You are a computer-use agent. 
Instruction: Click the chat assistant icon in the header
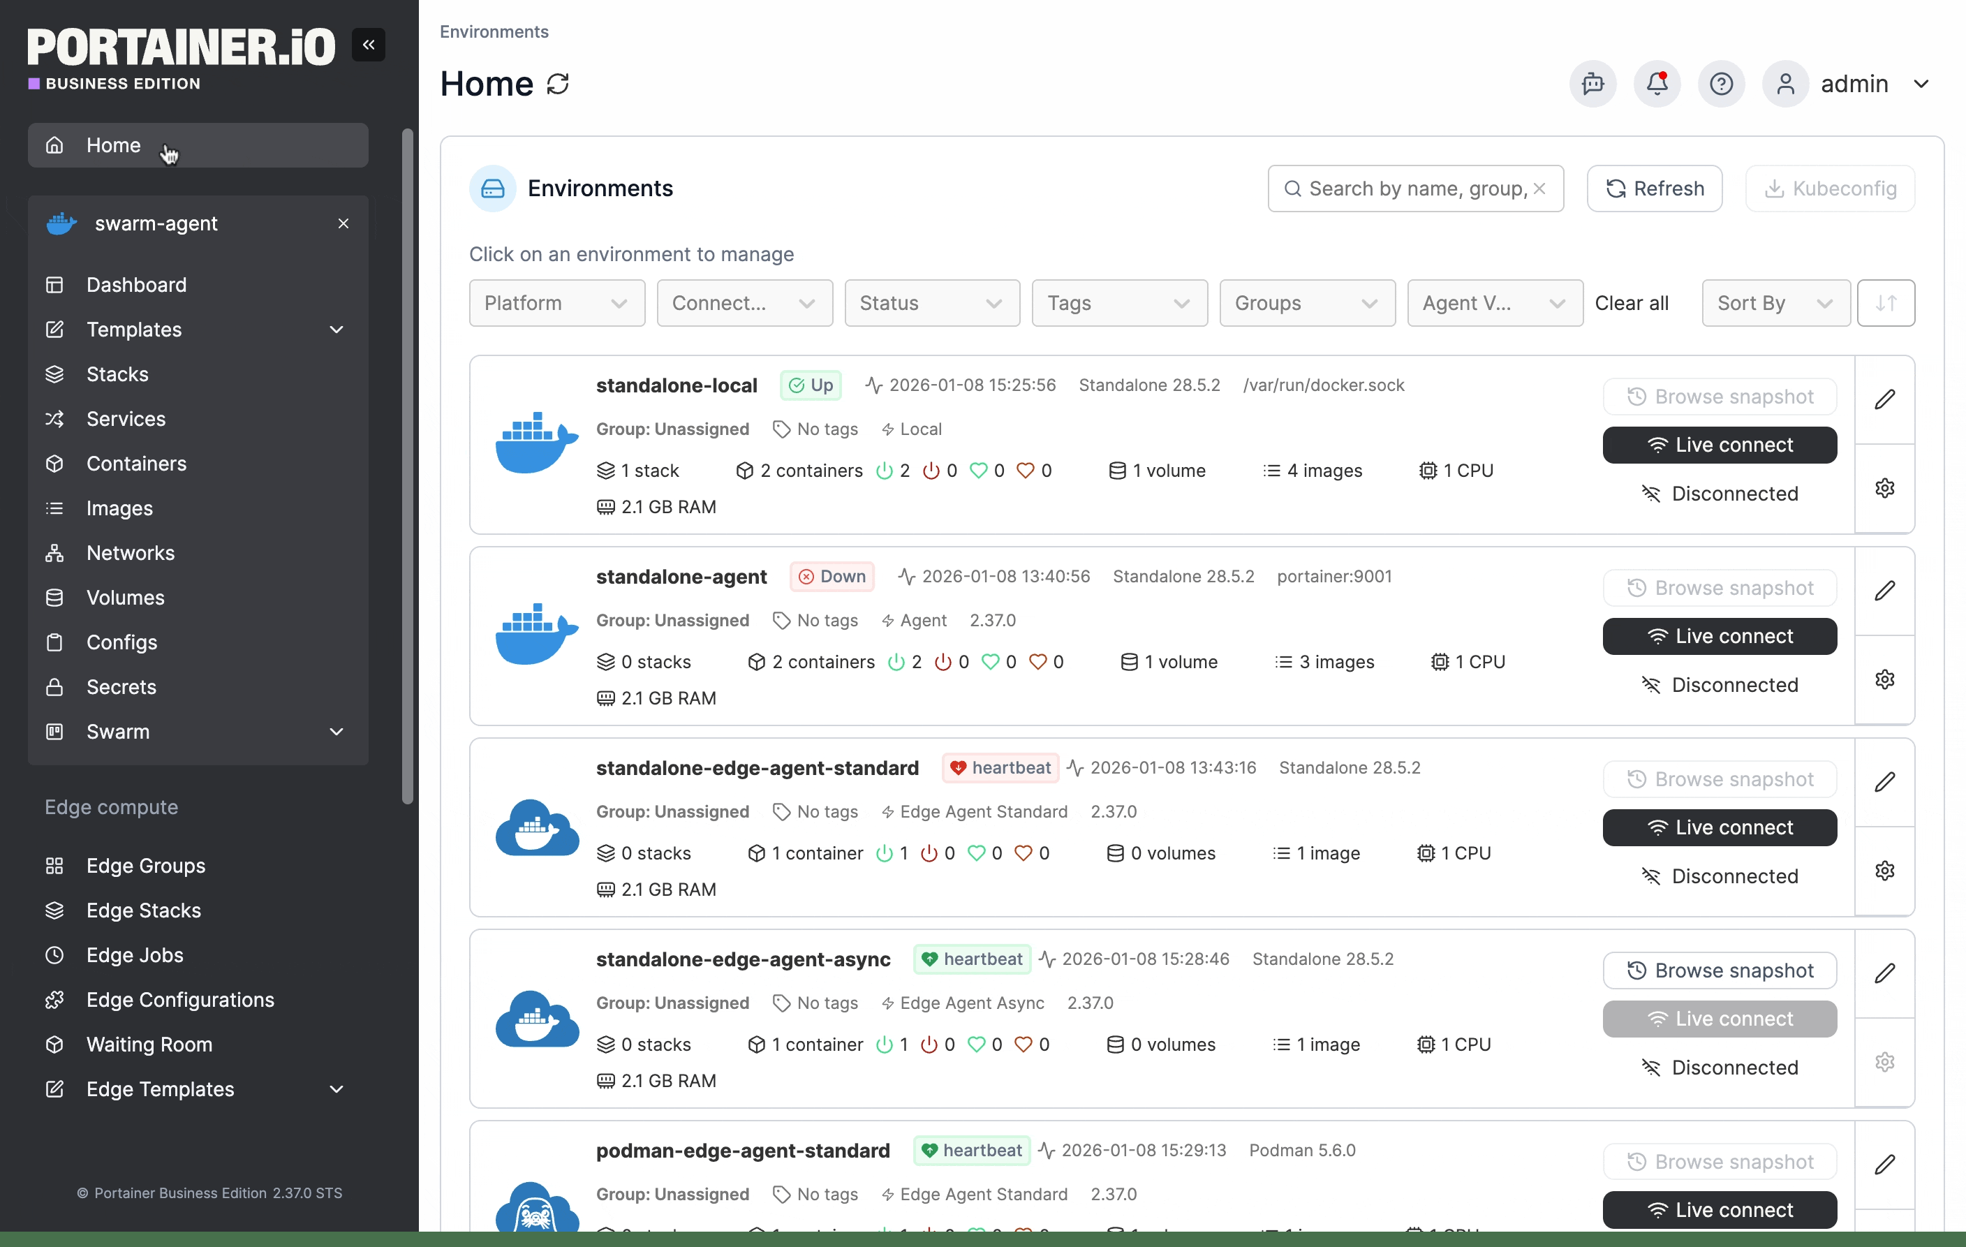(1592, 83)
